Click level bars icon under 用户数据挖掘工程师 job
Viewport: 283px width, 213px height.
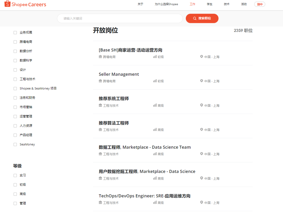pos(155,178)
